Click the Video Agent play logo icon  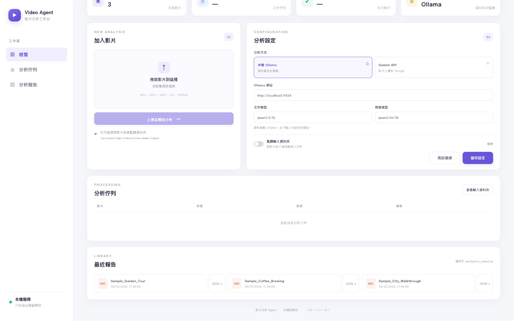[x=14, y=15]
